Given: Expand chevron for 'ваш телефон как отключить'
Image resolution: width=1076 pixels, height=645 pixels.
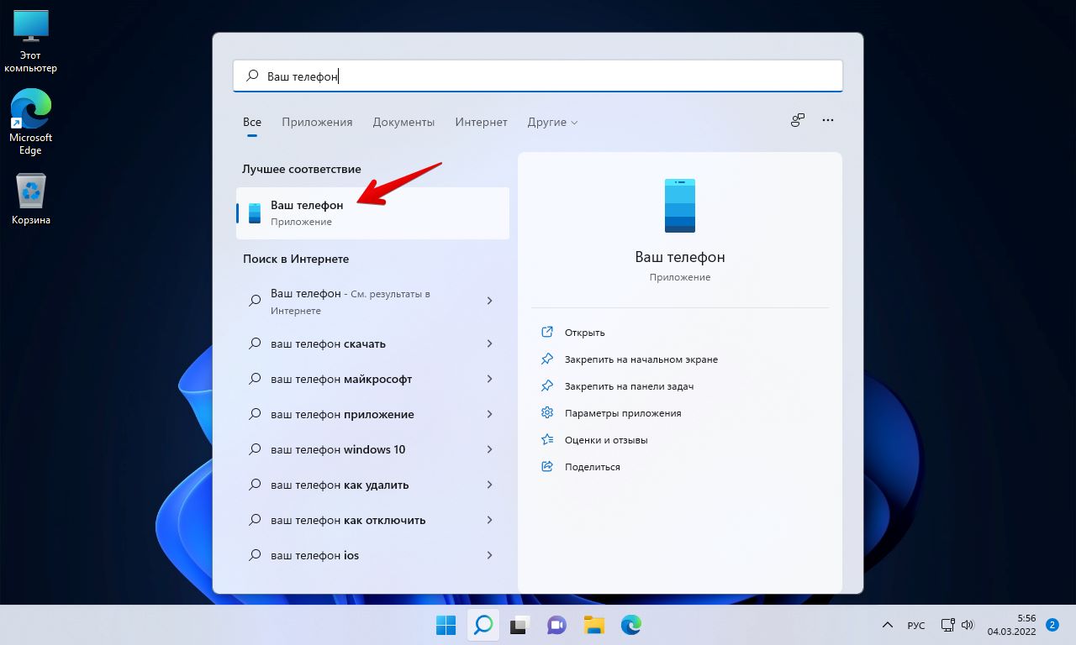Looking at the screenshot, I should (490, 520).
